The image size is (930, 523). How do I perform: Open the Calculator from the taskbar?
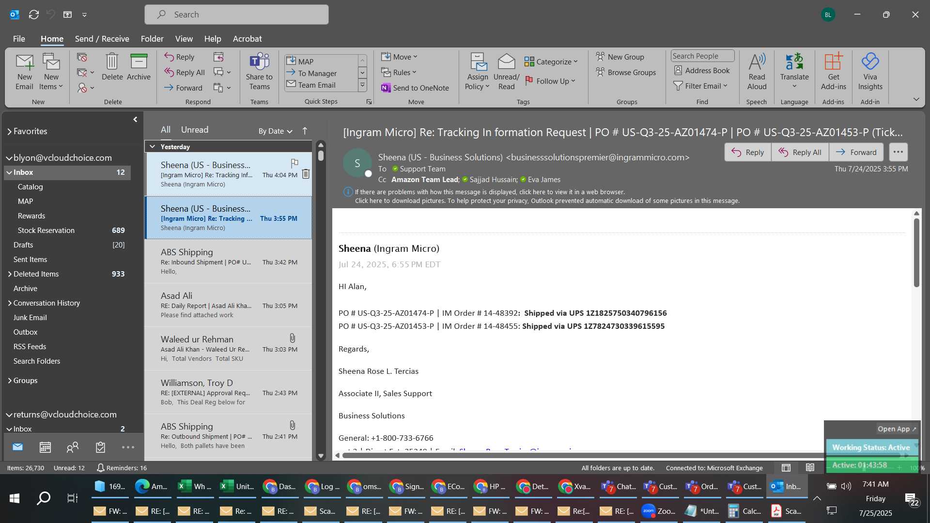(x=744, y=511)
